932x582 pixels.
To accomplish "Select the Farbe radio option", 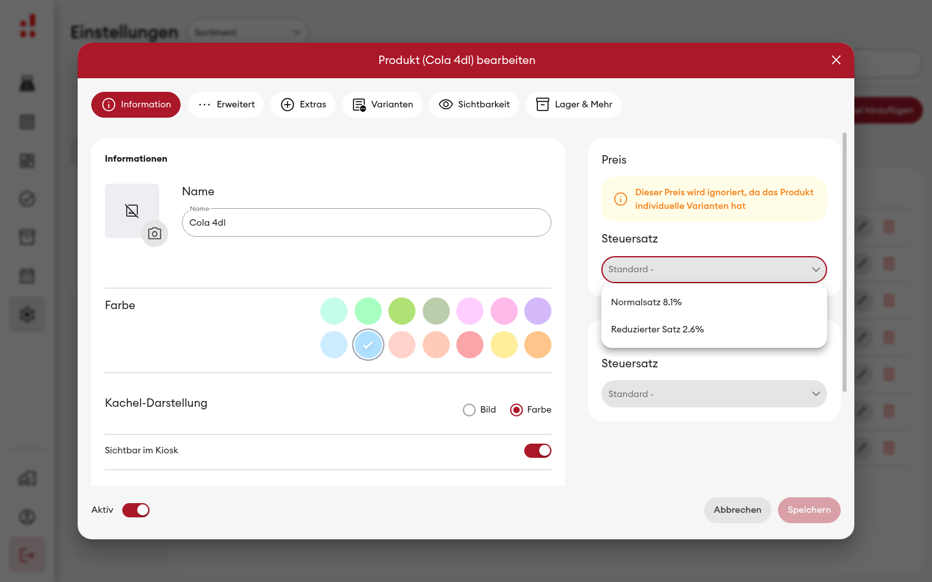I will [516, 410].
